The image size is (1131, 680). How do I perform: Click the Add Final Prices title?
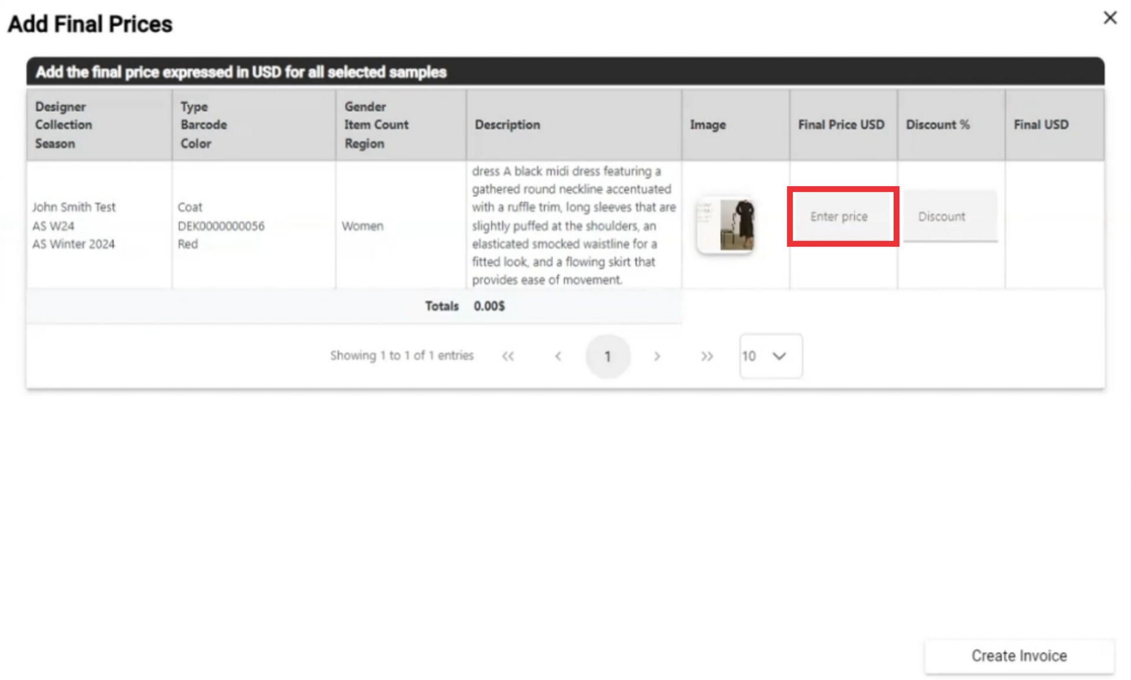pyautogui.click(x=90, y=24)
